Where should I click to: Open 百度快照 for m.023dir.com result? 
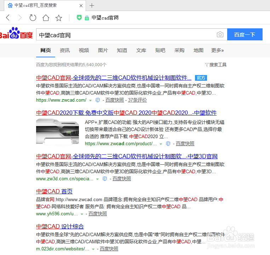[x=109, y=249]
